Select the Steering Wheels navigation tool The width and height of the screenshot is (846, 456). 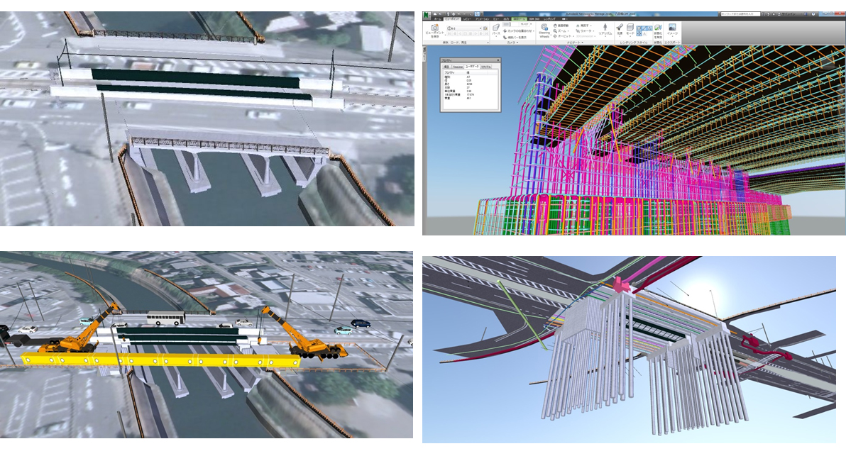pos(545,28)
